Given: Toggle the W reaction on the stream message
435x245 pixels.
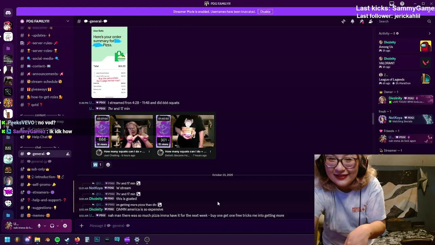Looking at the screenshot, I should (98, 165).
